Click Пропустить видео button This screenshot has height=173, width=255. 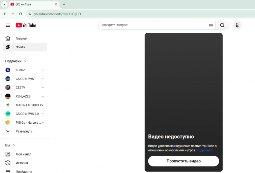coord(183,161)
